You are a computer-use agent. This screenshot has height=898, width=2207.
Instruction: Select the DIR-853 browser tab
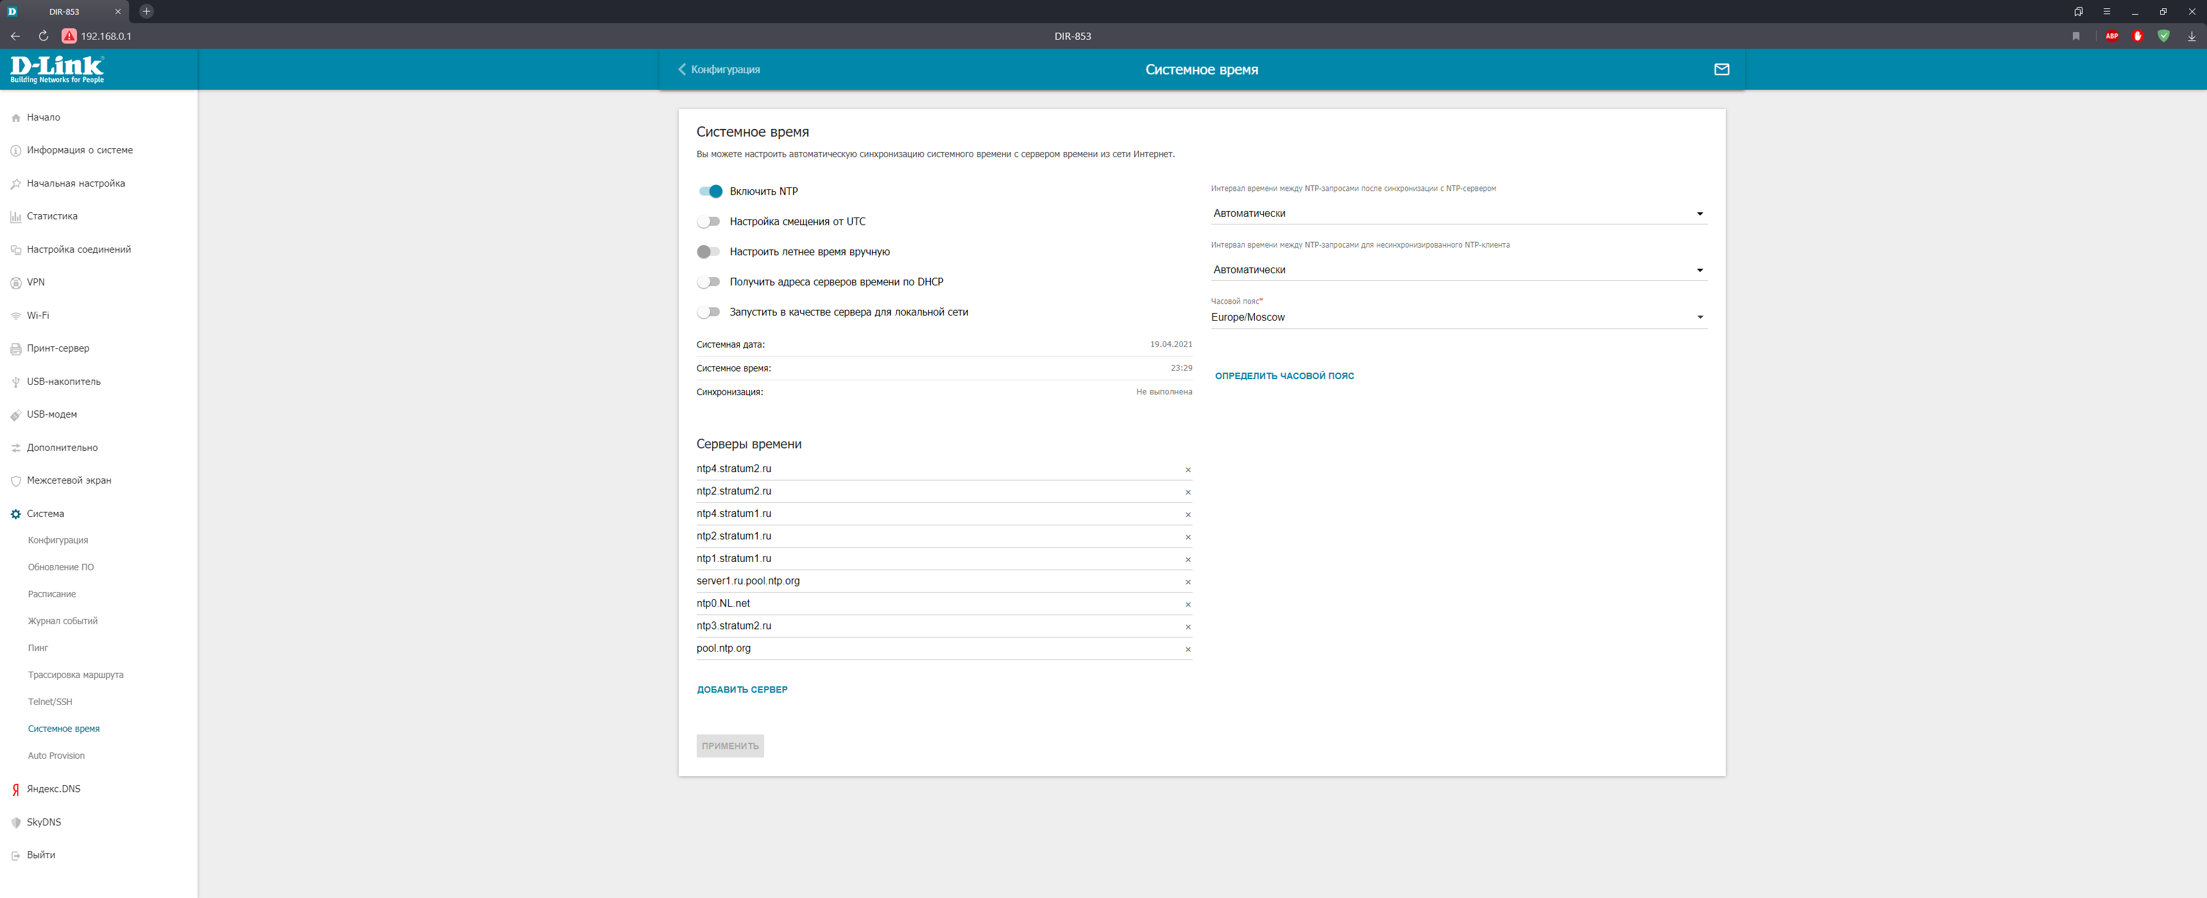[65, 11]
